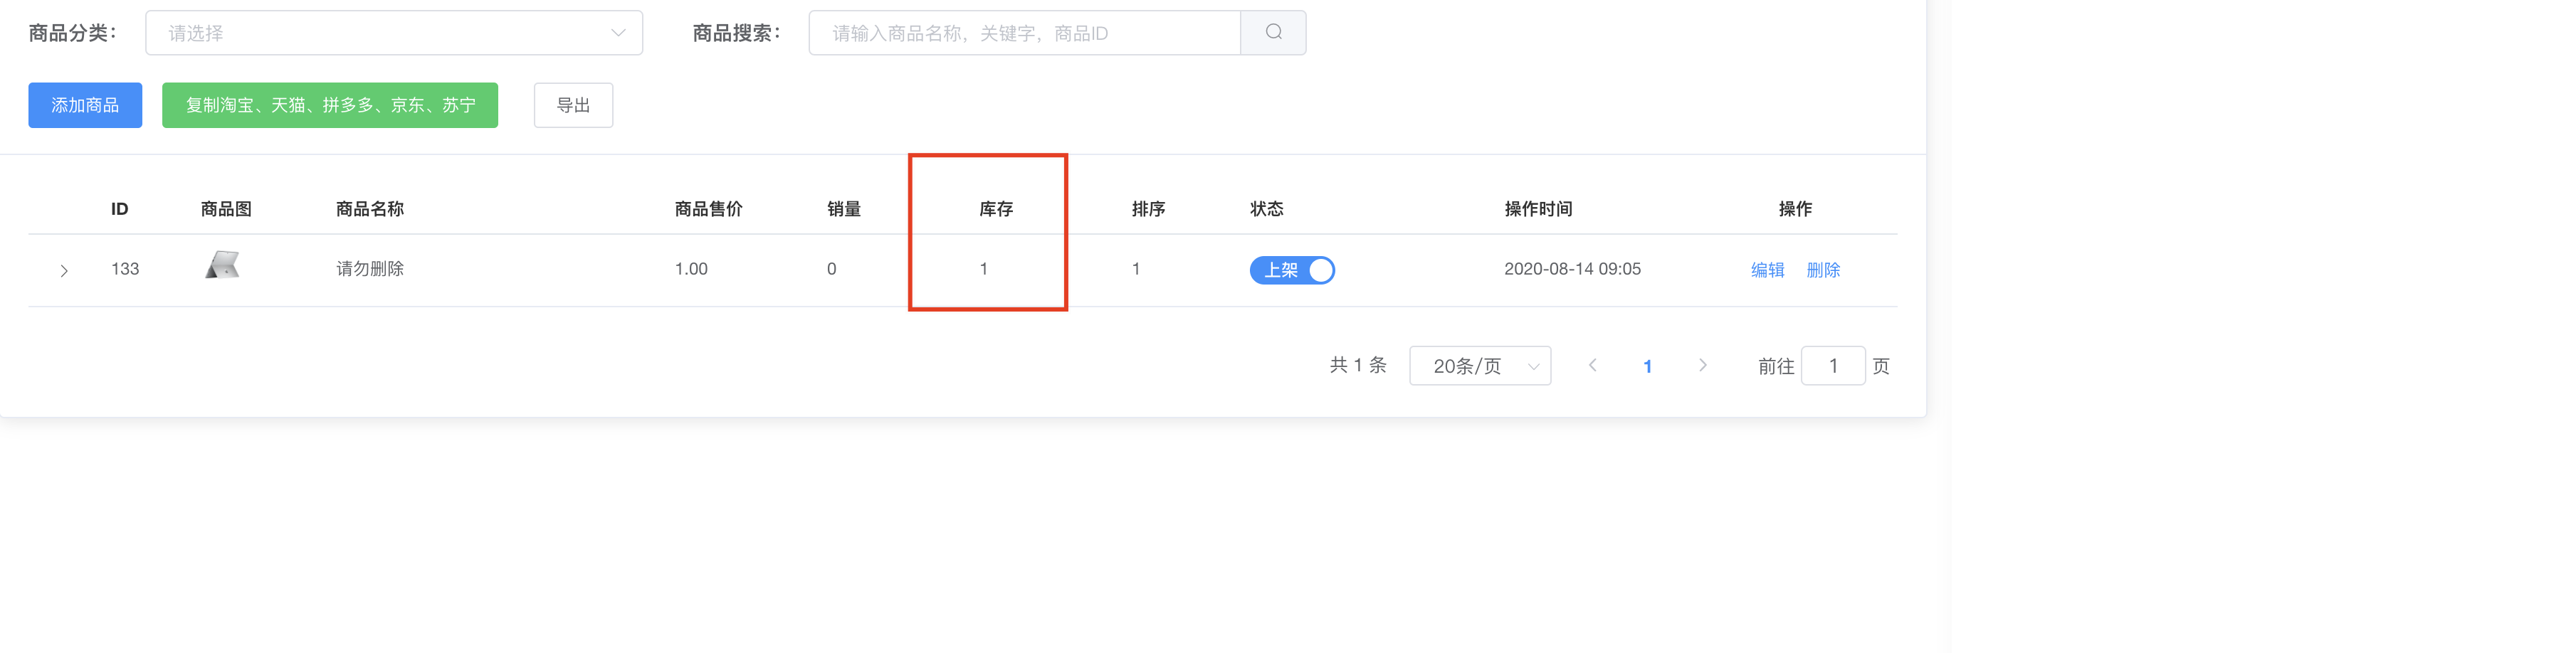
Task: Toggle the 上架 status switch off
Action: tap(1292, 270)
